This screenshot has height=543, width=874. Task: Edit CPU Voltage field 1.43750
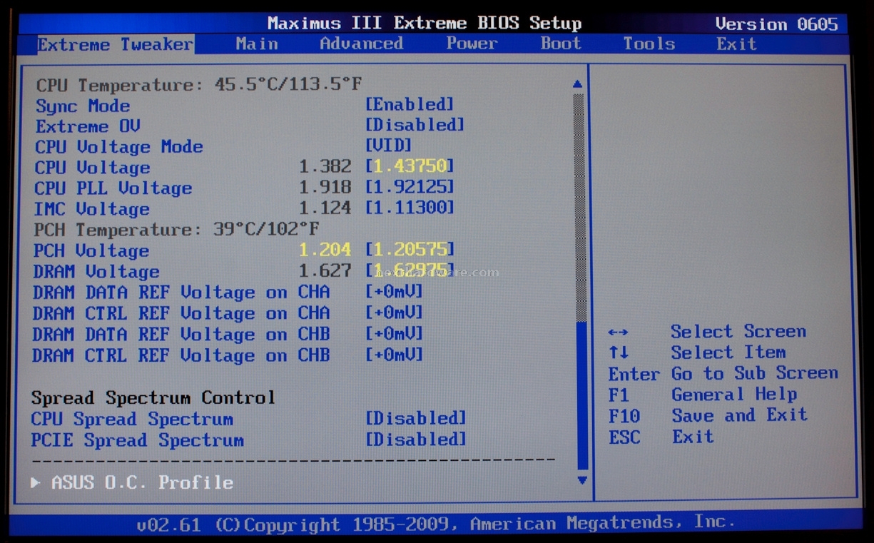point(410,166)
